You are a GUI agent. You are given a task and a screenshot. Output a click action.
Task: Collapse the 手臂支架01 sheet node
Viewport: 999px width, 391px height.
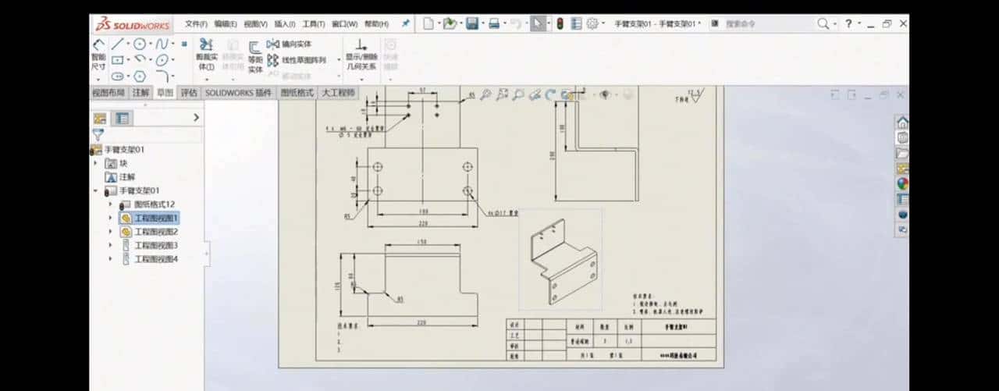coord(95,190)
